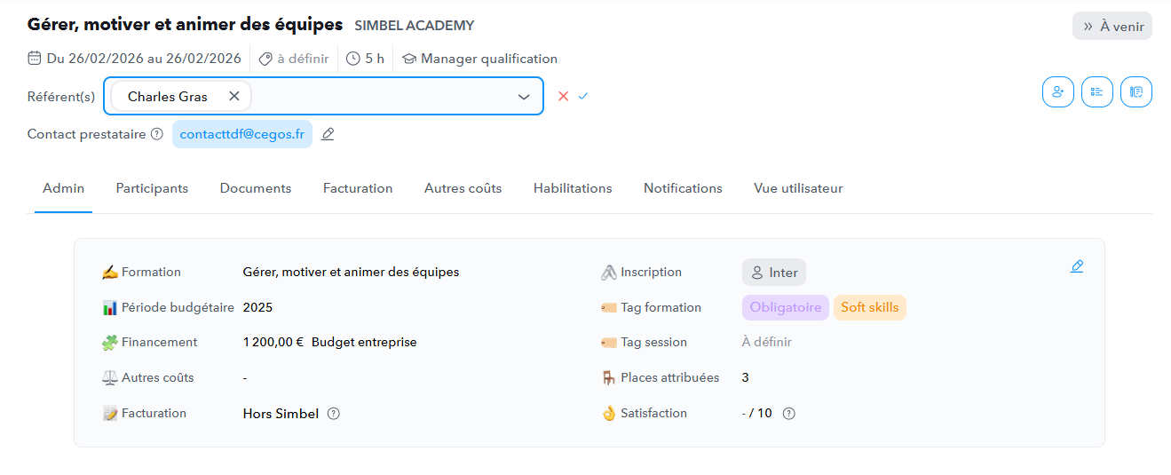Click the edit pencil in the admin panel

[x=1077, y=265]
